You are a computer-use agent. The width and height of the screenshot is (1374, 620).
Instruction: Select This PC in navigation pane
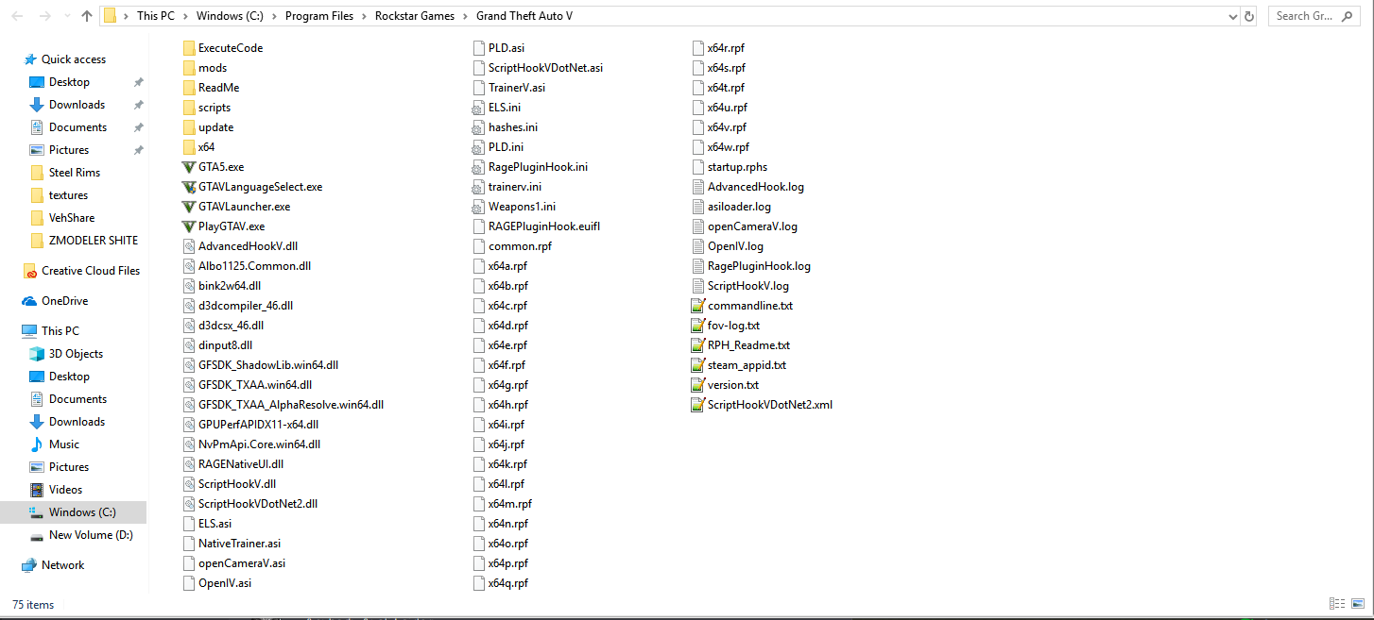point(51,331)
